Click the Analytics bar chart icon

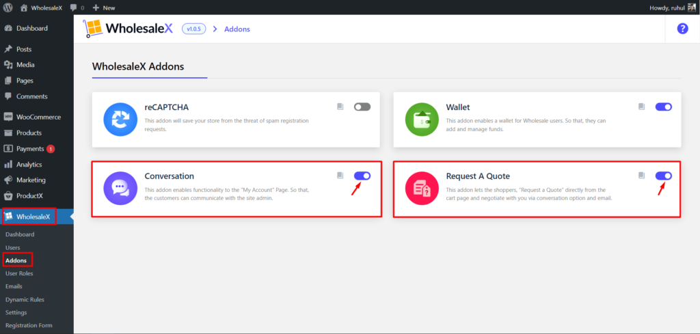[x=8, y=164]
